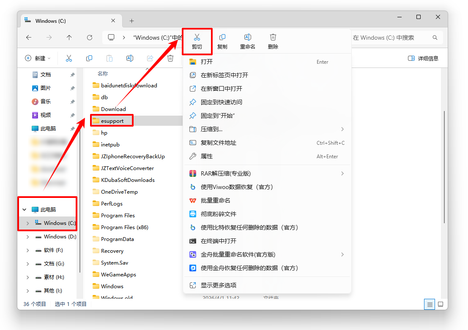The image size is (468, 330).
Task: Open 图片 in the sidebar
Action: (45, 88)
